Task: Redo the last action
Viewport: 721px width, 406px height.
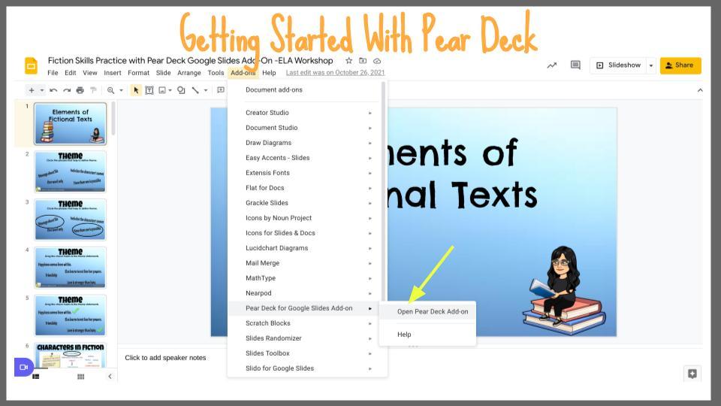Action: pos(67,90)
